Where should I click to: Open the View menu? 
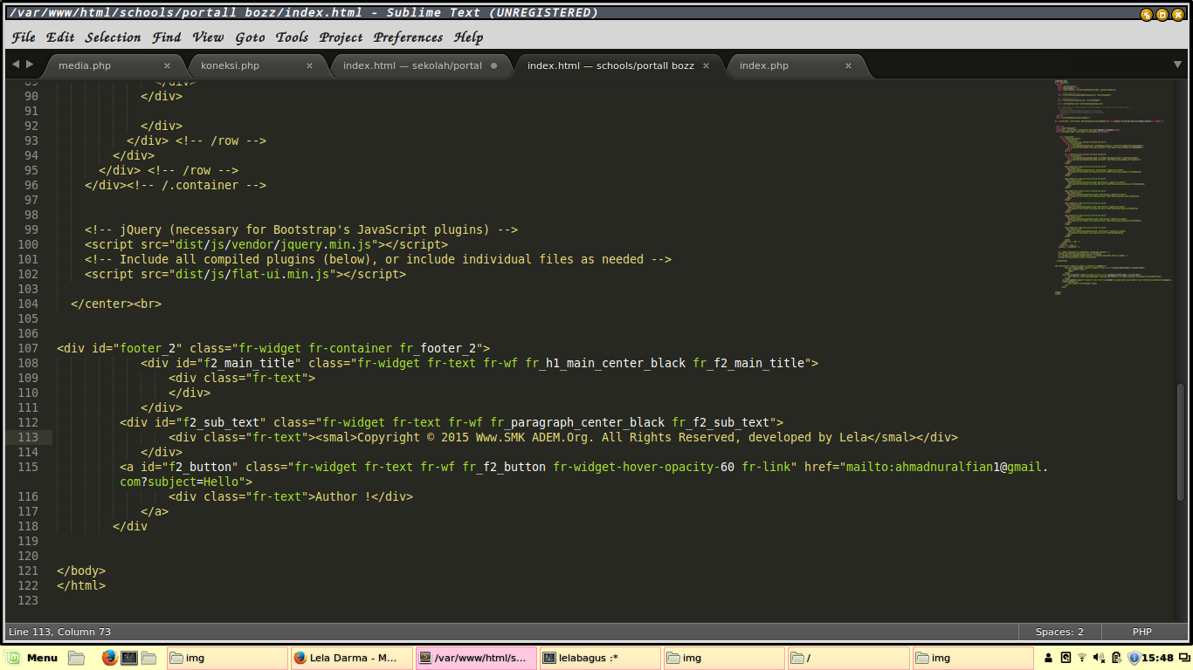click(208, 38)
